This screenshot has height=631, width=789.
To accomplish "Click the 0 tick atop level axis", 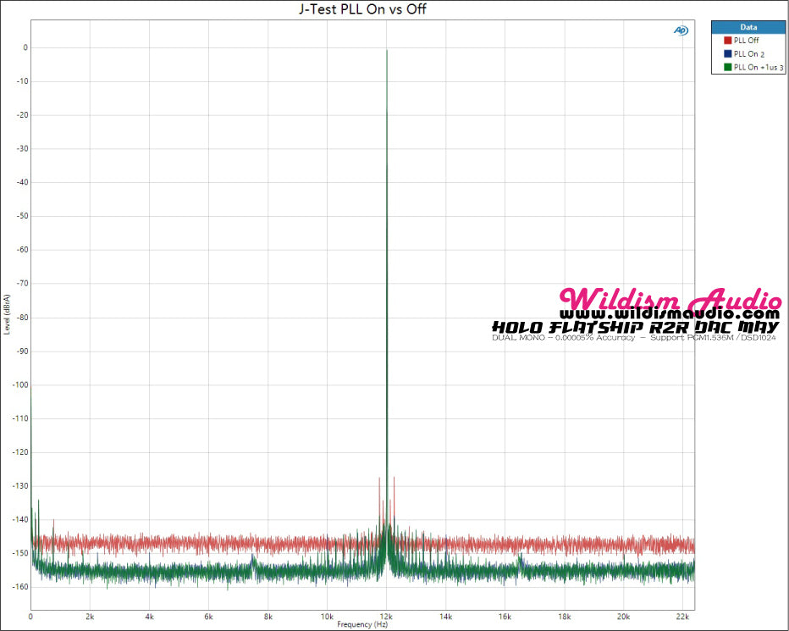I will (x=25, y=47).
